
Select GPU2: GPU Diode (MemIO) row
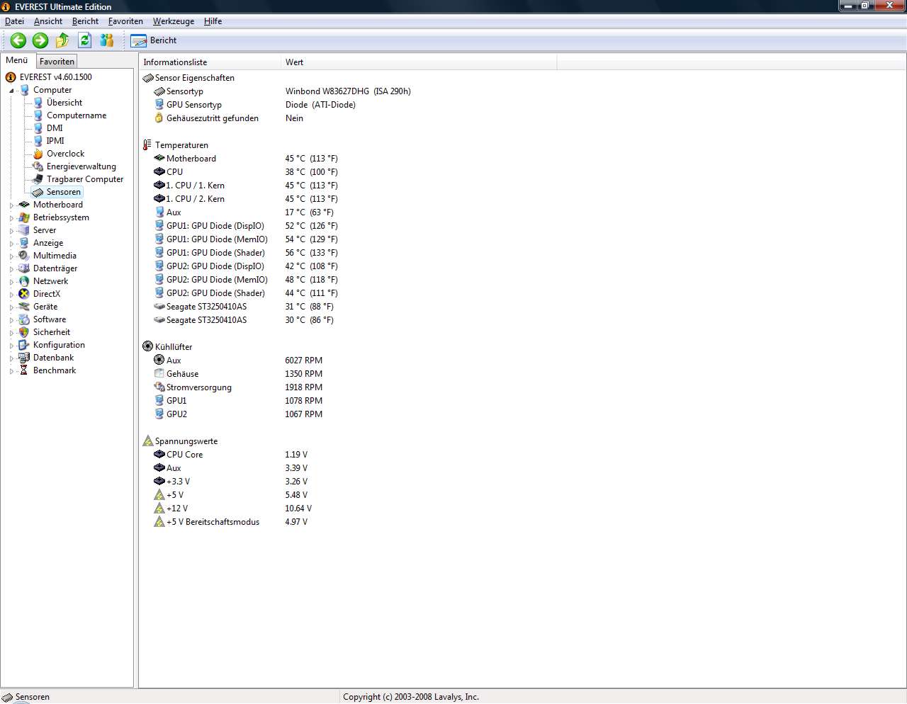tap(245, 280)
